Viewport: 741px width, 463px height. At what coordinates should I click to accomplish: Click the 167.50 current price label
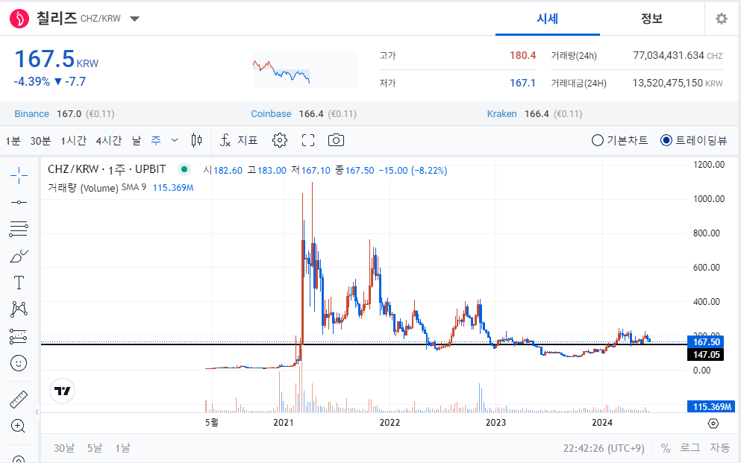click(x=706, y=341)
